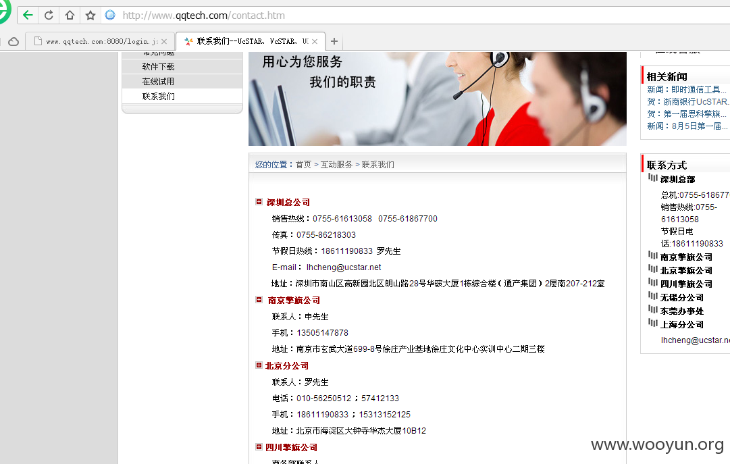The height and width of the screenshot is (464, 730).
Task: Click the cloud icon beside tabs
Action: [14, 41]
